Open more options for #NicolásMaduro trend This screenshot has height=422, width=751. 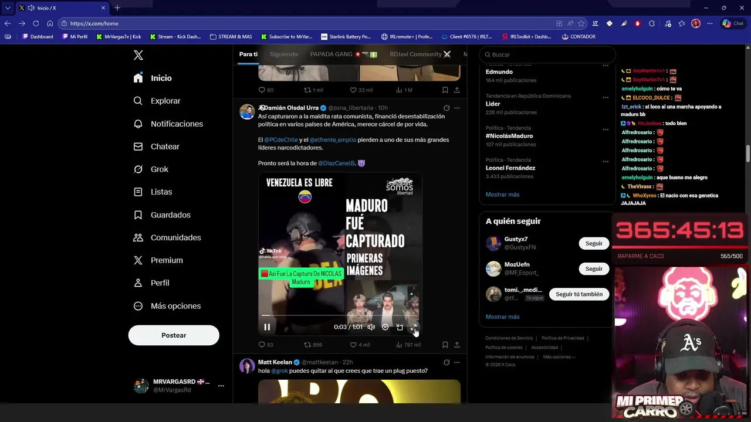click(605, 130)
